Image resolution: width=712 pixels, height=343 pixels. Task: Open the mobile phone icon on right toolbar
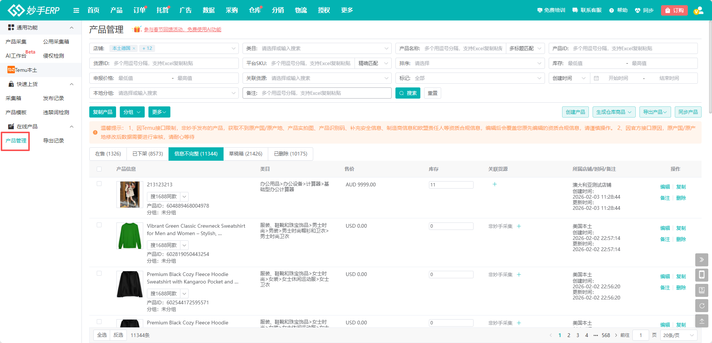702,275
